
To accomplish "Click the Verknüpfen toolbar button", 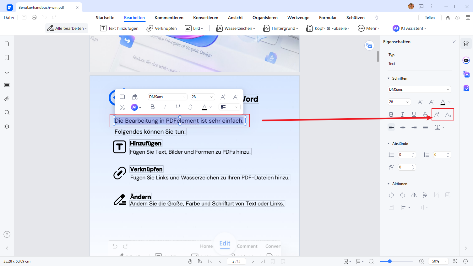I will (x=162, y=28).
